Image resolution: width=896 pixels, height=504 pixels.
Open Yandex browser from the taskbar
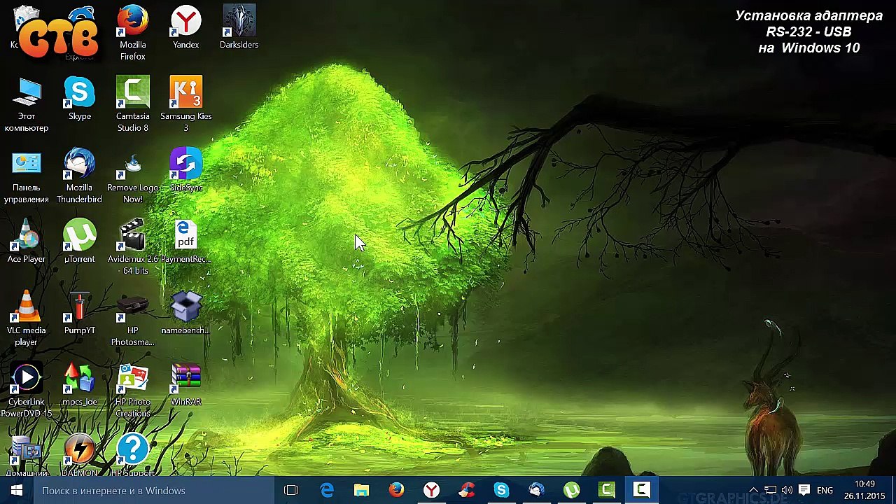click(431, 491)
